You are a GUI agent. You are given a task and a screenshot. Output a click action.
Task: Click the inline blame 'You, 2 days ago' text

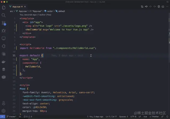pos(67,55)
